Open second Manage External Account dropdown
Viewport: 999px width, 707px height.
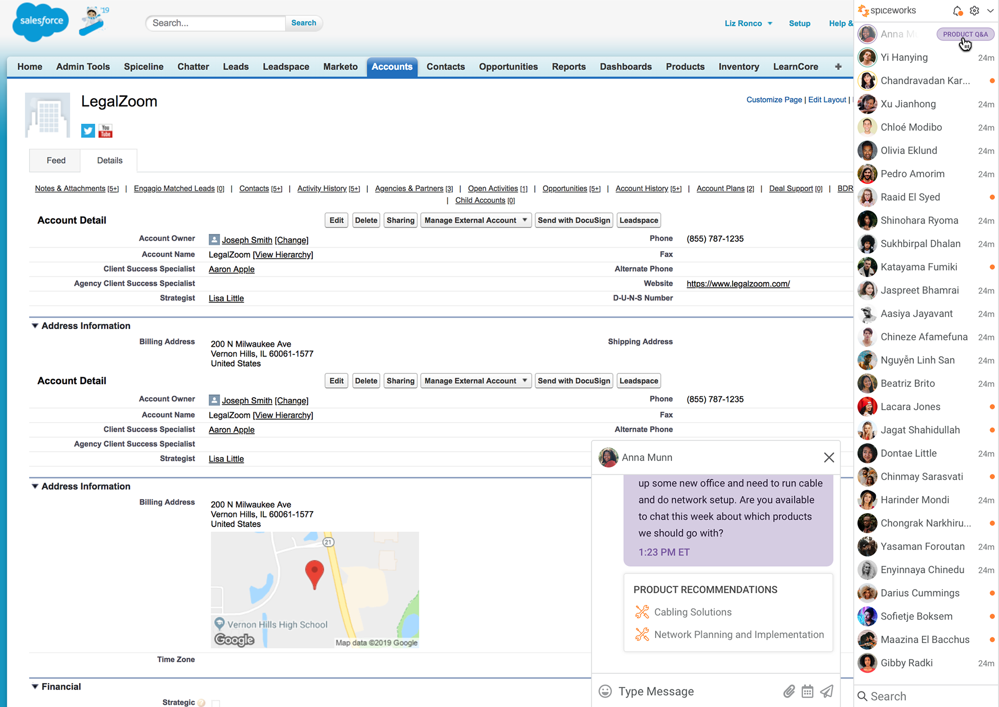(476, 381)
